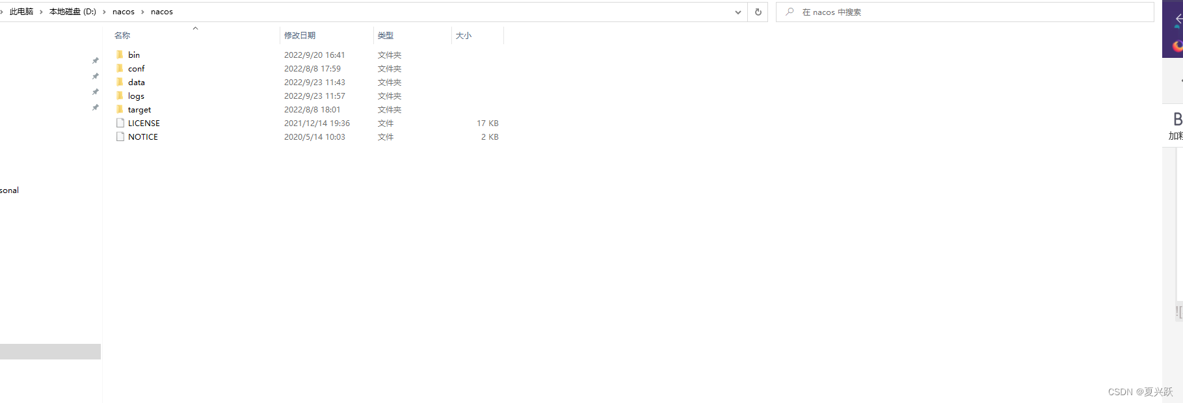Screen dimensions: 1183x403
Task: Click the date 2022/9/23 11:57
Action: (x=315, y=96)
